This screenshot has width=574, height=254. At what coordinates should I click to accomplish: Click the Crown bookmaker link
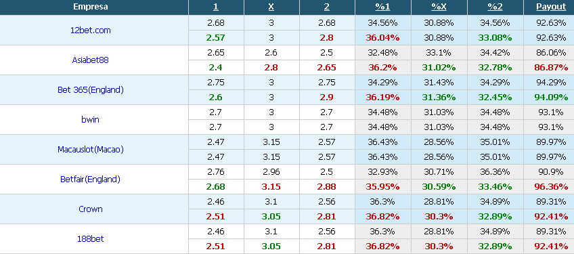point(91,209)
